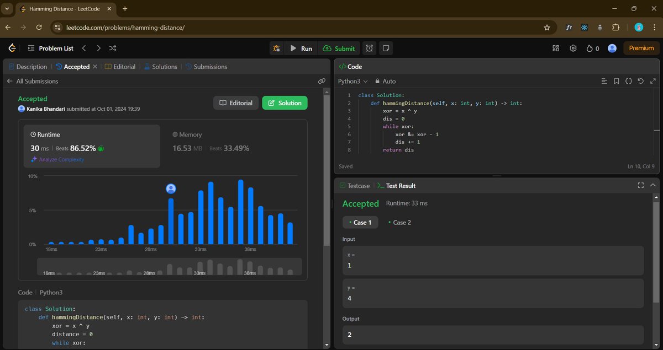Screen dimensions: 663x350
Task: Bookmark this page star icon
Action: pyautogui.click(x=547, y=28)
